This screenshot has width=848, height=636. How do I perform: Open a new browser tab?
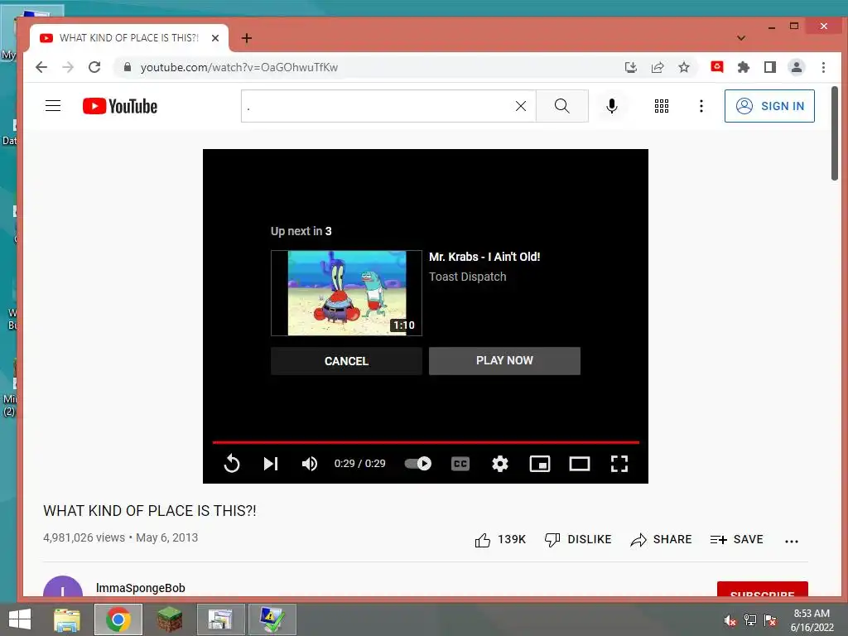(246, 38)
